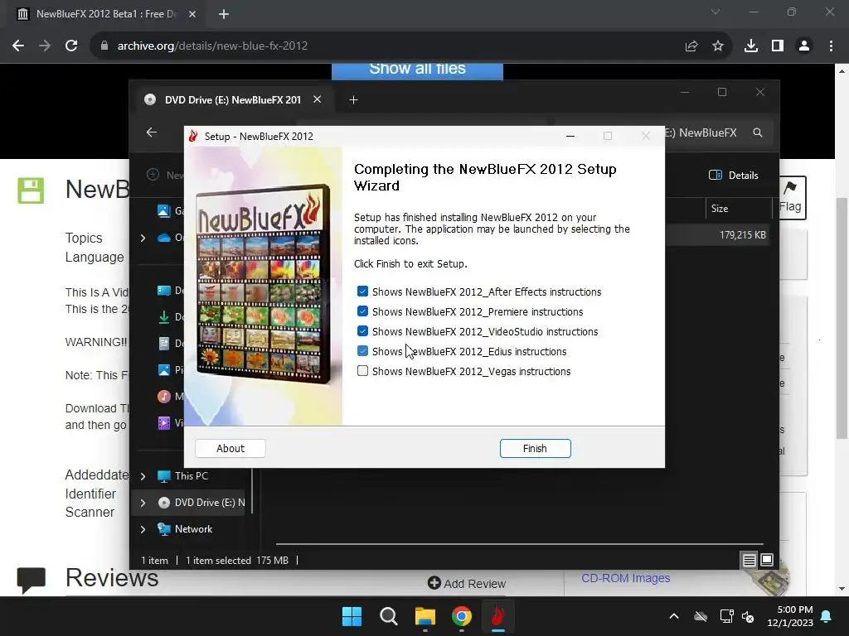Show hidden tray icons chevron

[x=673, y=616]
